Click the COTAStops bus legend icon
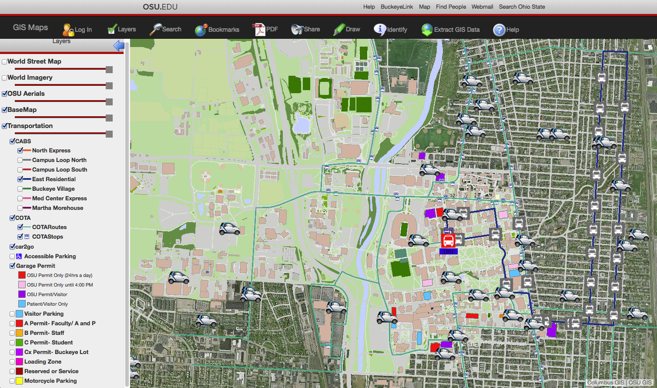 (27, 237)
